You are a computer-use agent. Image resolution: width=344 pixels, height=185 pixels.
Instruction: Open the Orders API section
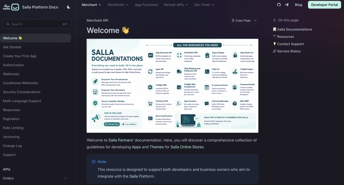click(x=8, y=178)
